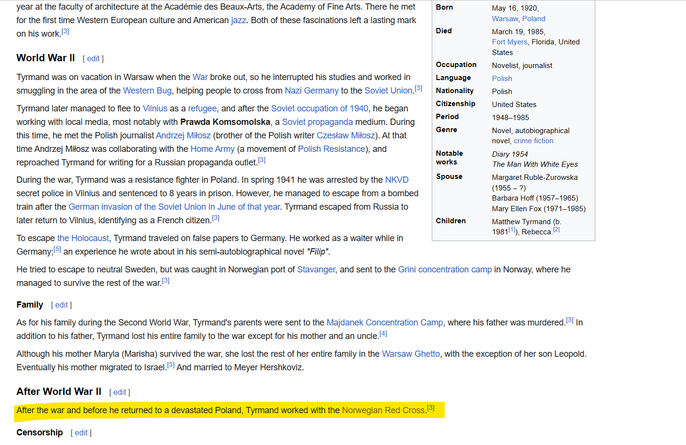Screen dimensions: 686x445
Task: Jump to citation 2 after Rebecca
Action: (x=556, y=229)
